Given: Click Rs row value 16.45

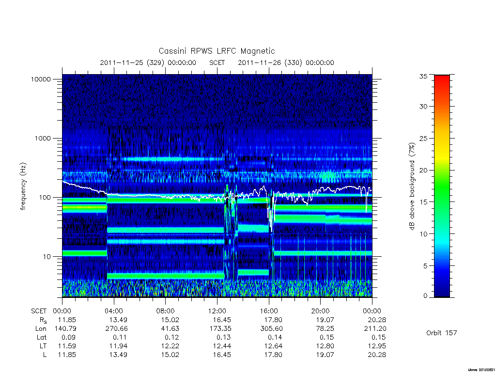Looking at the screenshot, I should [x=222, y=320].
